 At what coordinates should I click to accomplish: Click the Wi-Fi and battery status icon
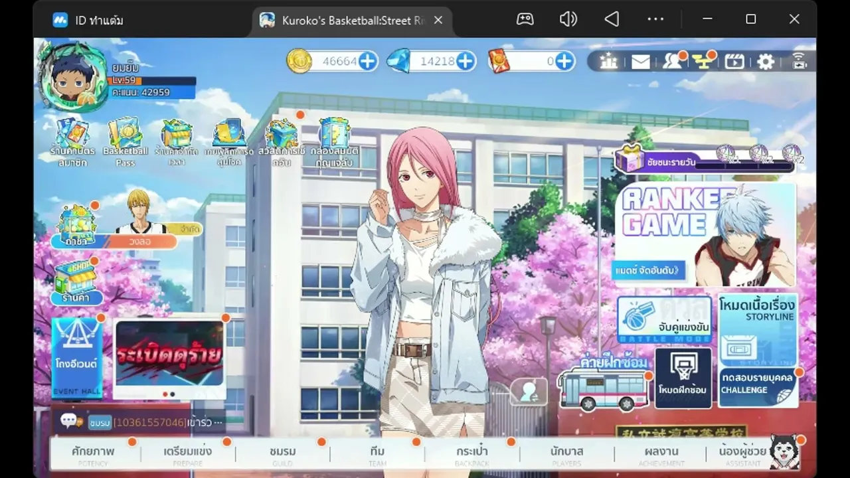pyautogui.click(x=799, y=62)
